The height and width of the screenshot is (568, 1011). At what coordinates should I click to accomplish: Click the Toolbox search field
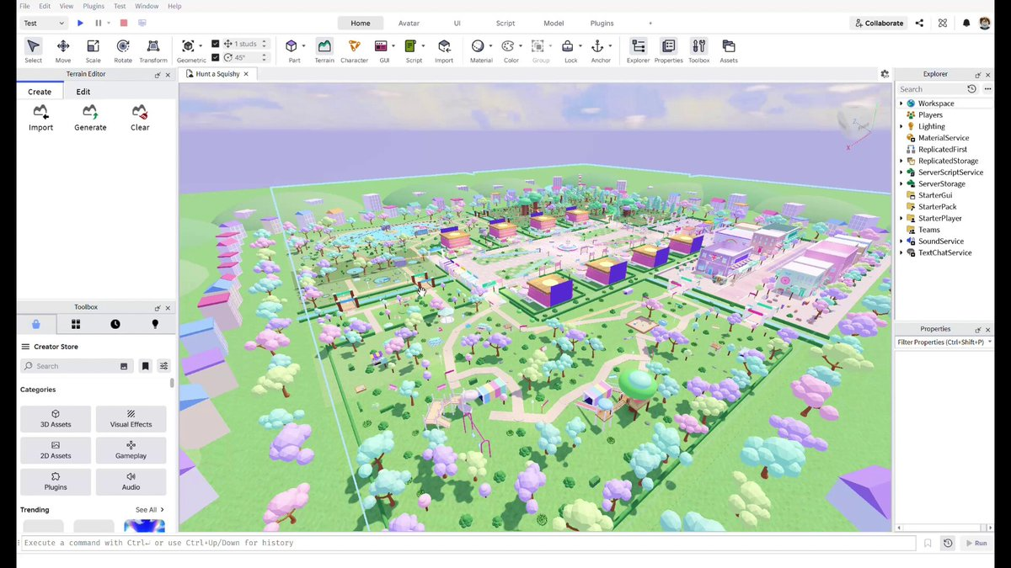(76, 366)
